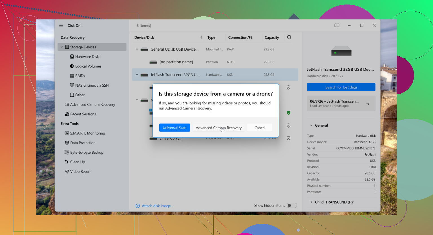Image resolution: width=433 pixels, height=235 pixels.
Task: Click the NTFS cell of [no partition name]
Action: point(231,62)
